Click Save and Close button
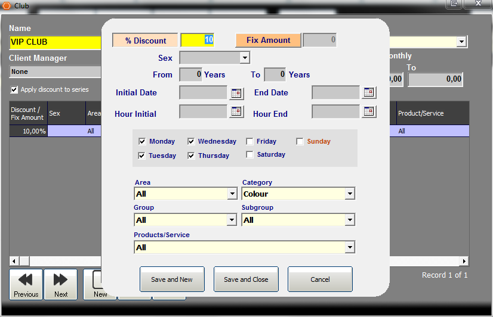 [246, 279]
